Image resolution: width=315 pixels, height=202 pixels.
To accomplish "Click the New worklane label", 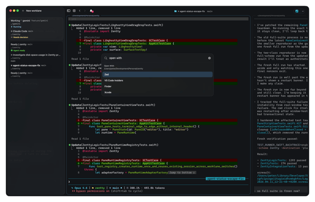I will click(34, 11).
